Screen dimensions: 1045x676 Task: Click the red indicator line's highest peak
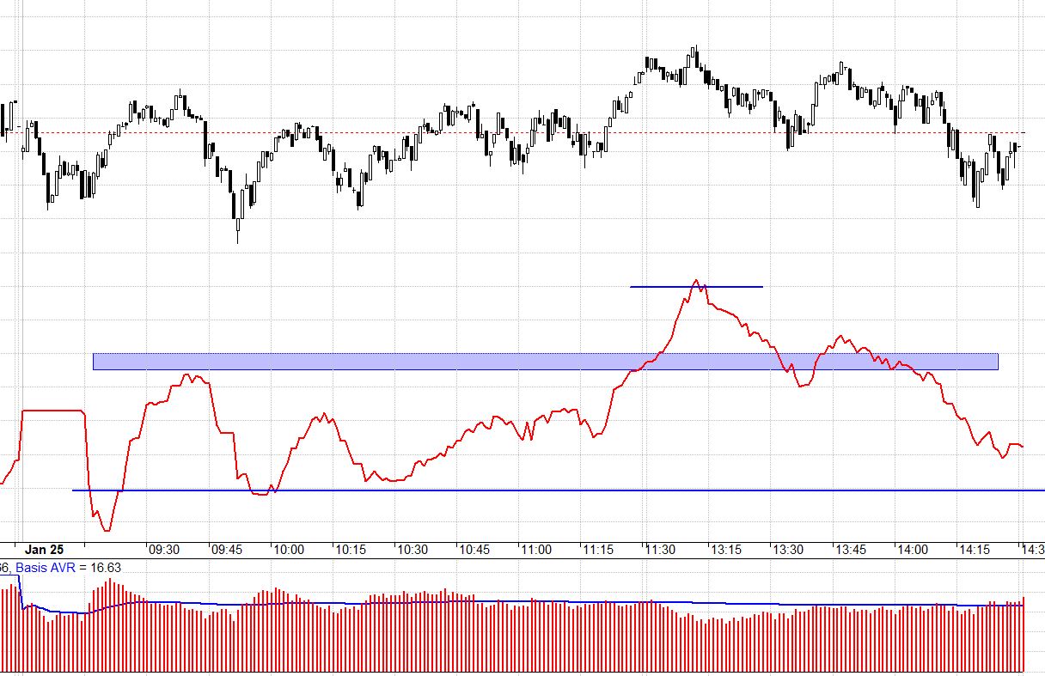[x=696, y=281]
